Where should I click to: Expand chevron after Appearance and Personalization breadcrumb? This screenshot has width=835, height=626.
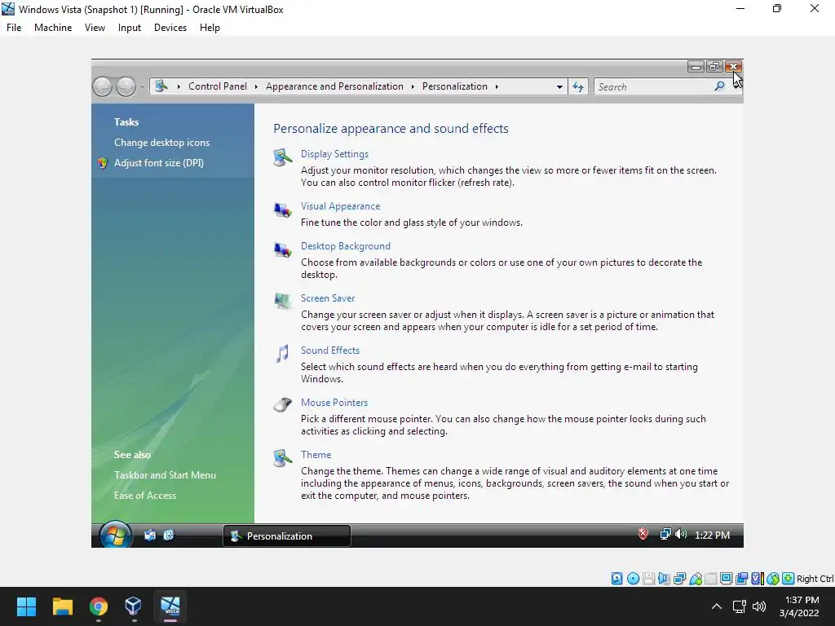click(x=413, y=86)
